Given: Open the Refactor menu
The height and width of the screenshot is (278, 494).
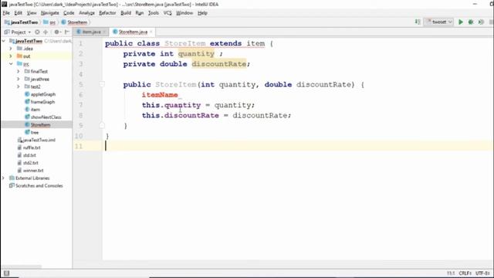Looking at the screenshot, I should click(107, 13).
